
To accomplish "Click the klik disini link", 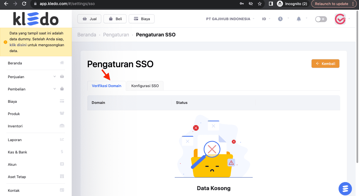I will click(18, 45).
